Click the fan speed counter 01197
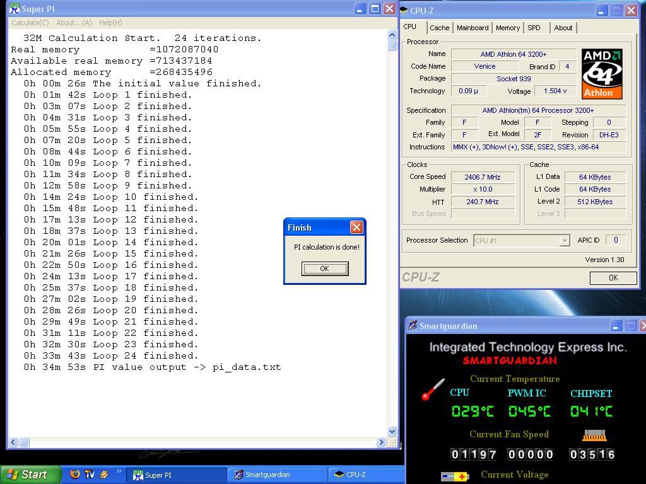Screen dimensions: 646x484 point(473,454)
